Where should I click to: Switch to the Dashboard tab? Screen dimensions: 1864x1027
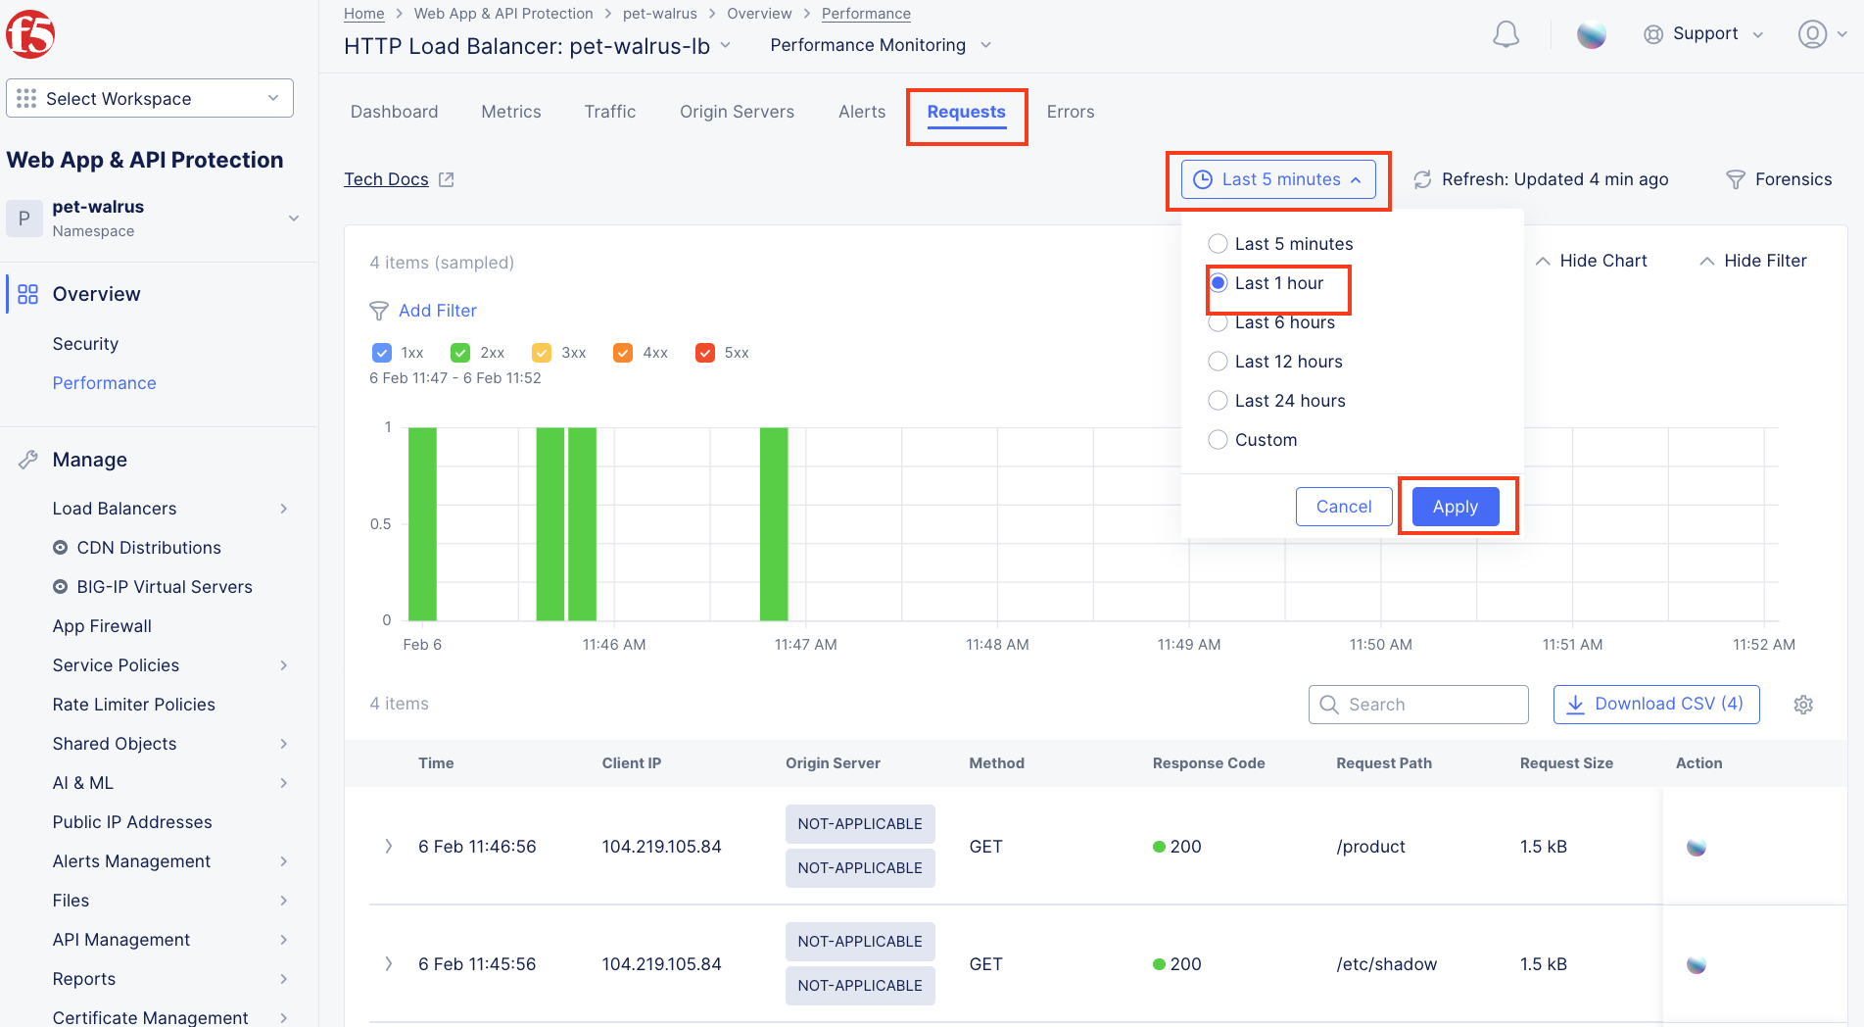point(395,112)
